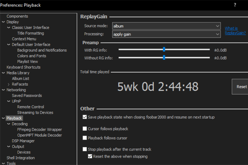Image resolution: width=248 pixels, height=165 pixels.
Task: Uncheck Reset the above when stopping
Action: [x=90, y=156]
